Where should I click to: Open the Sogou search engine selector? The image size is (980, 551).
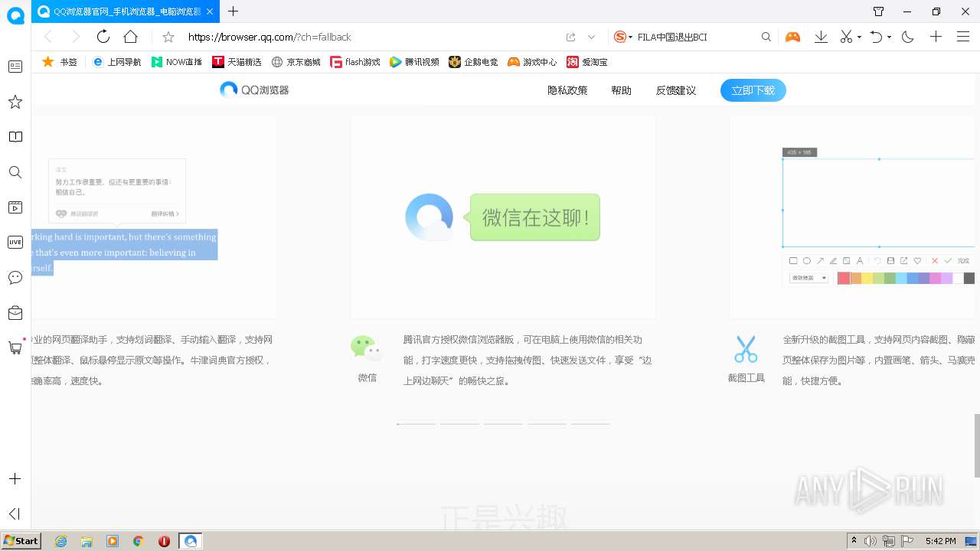coord(622,37)
